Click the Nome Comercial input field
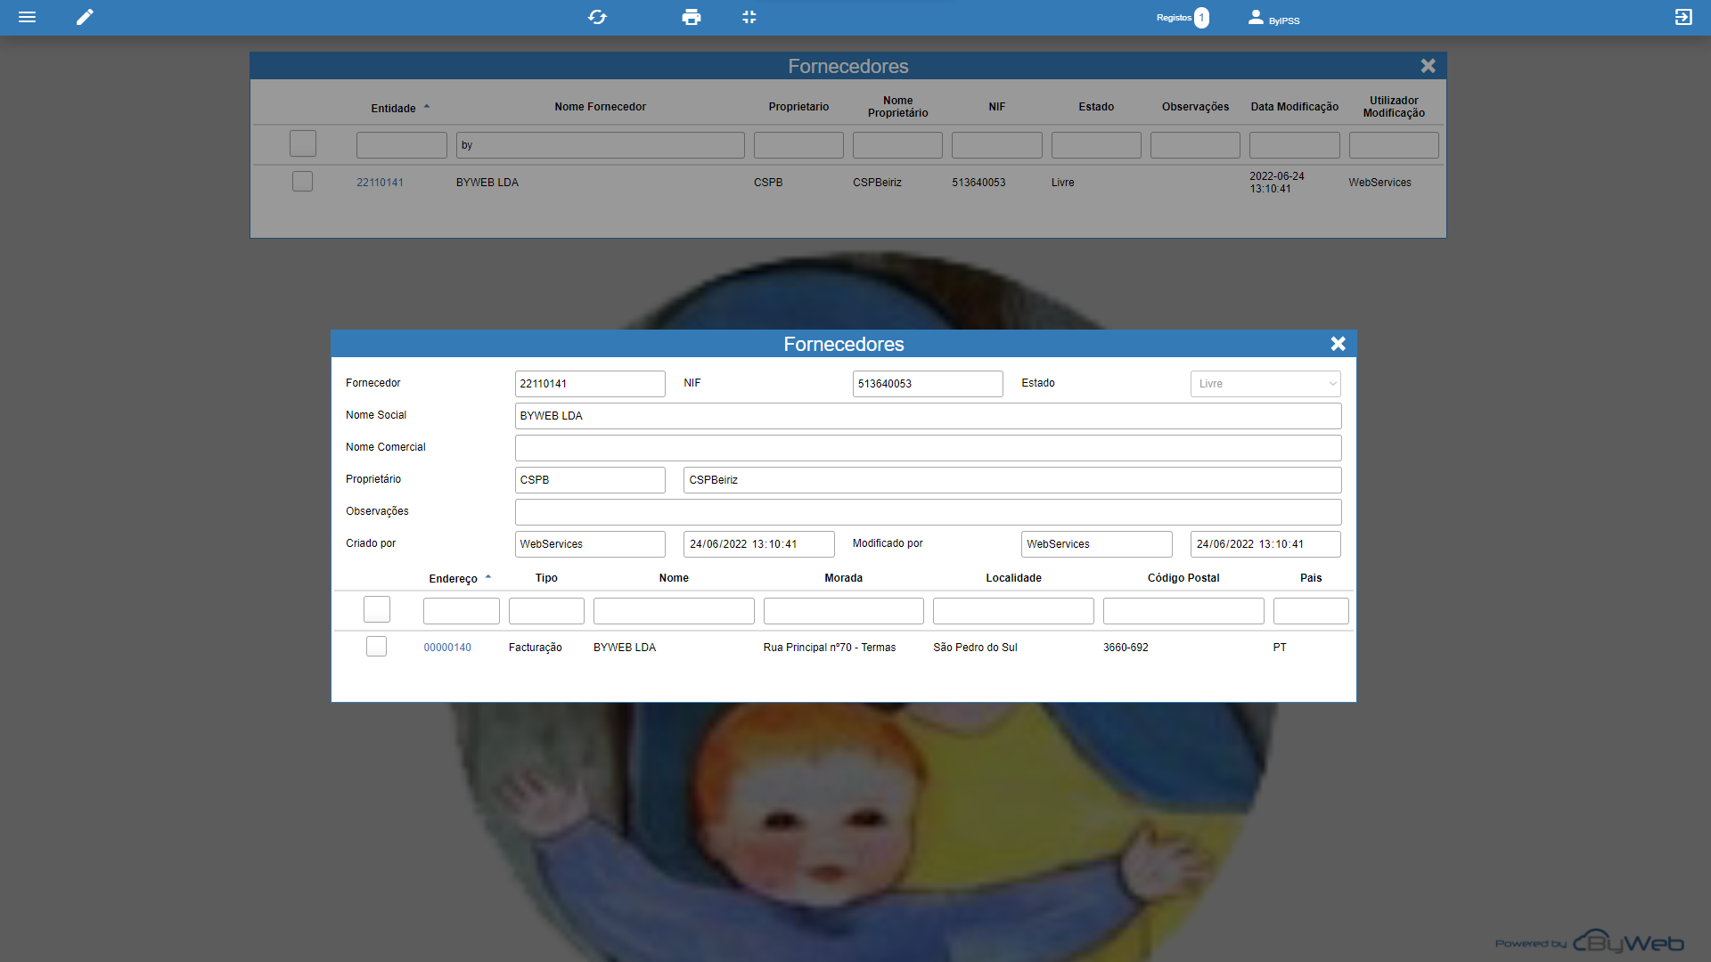1711x962 pixels. [x=927, y=448]
